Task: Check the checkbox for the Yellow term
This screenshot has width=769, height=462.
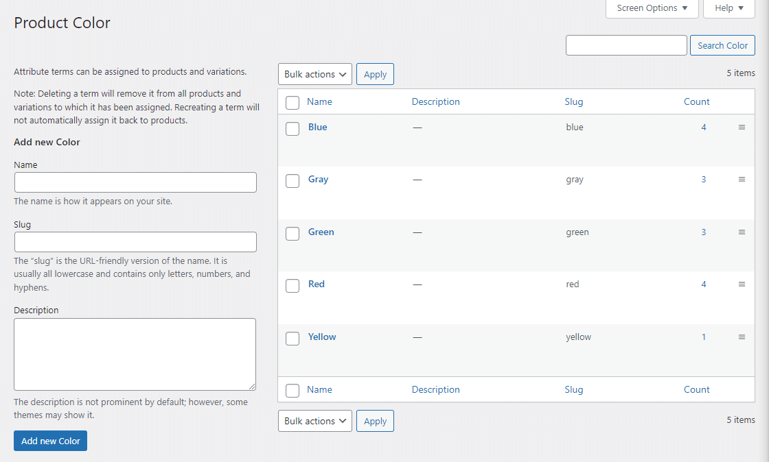Action: (292, 339)
